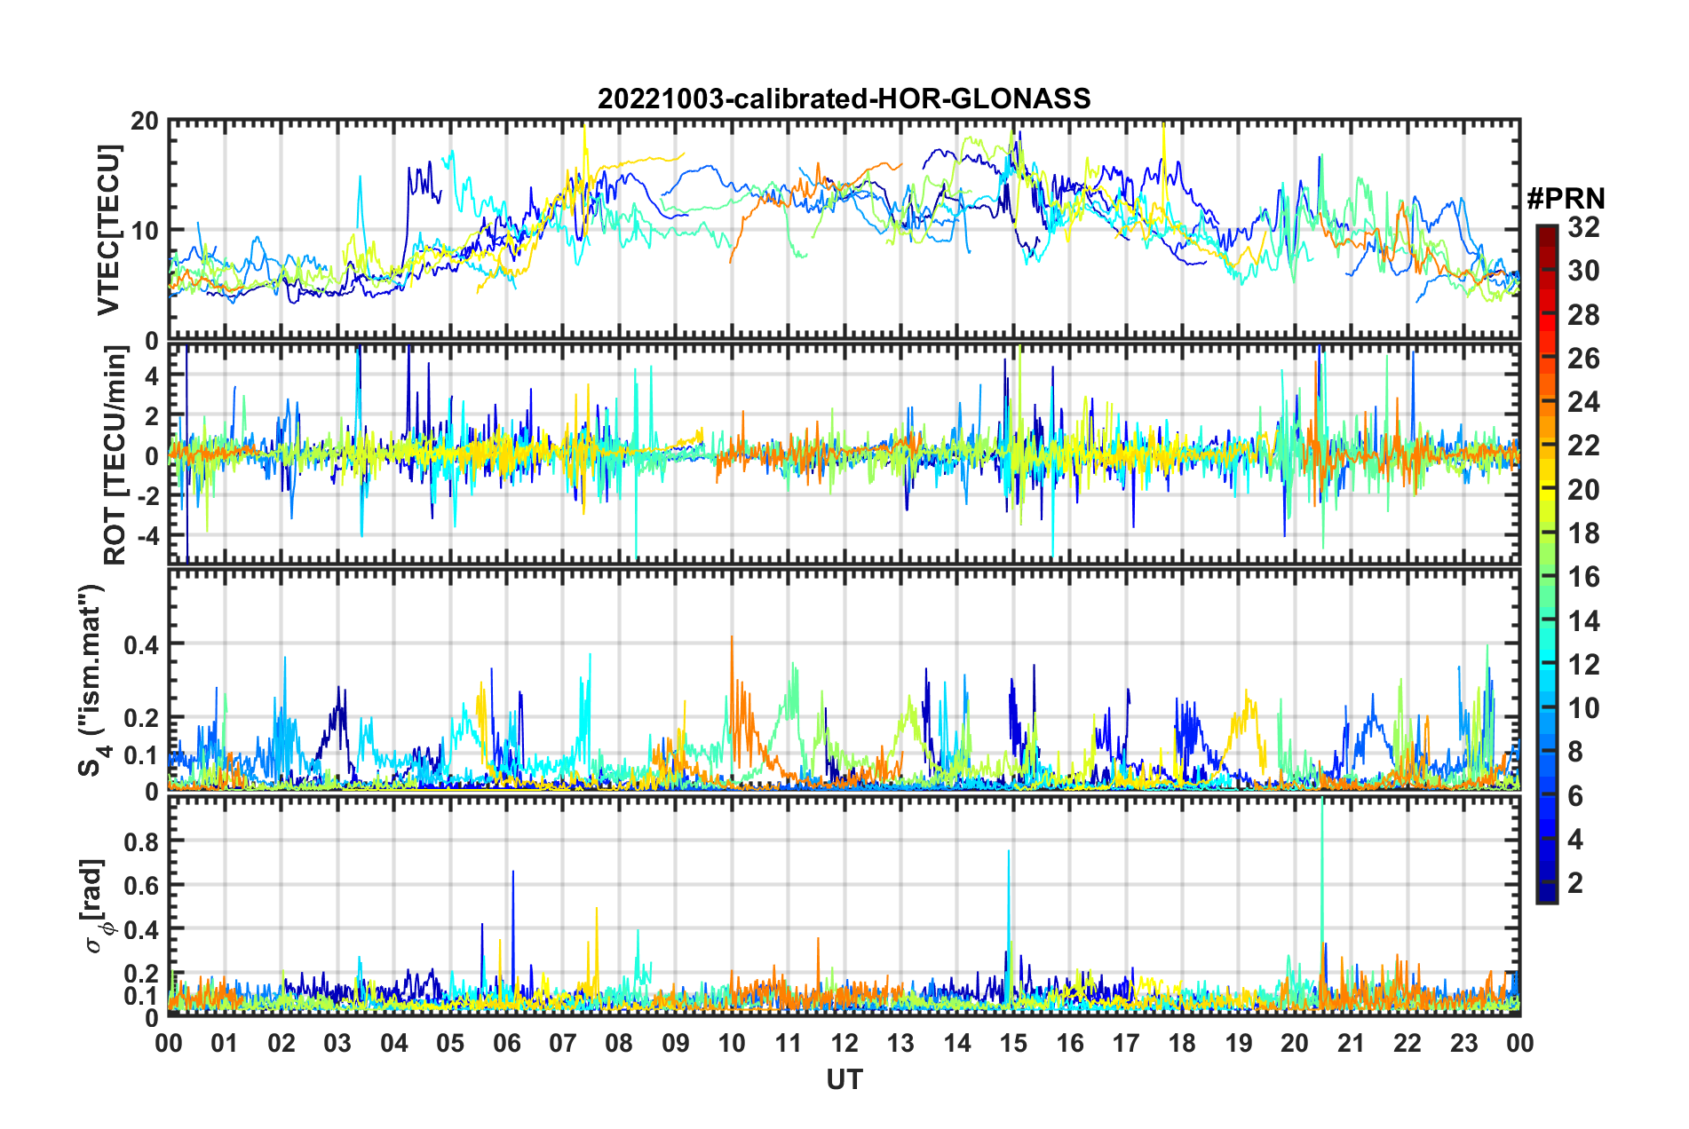Viewport: 1689px width, 1129px height.
Task: Click sigma-phi y-axis tick 0.6
Action: tap(142, 885)
